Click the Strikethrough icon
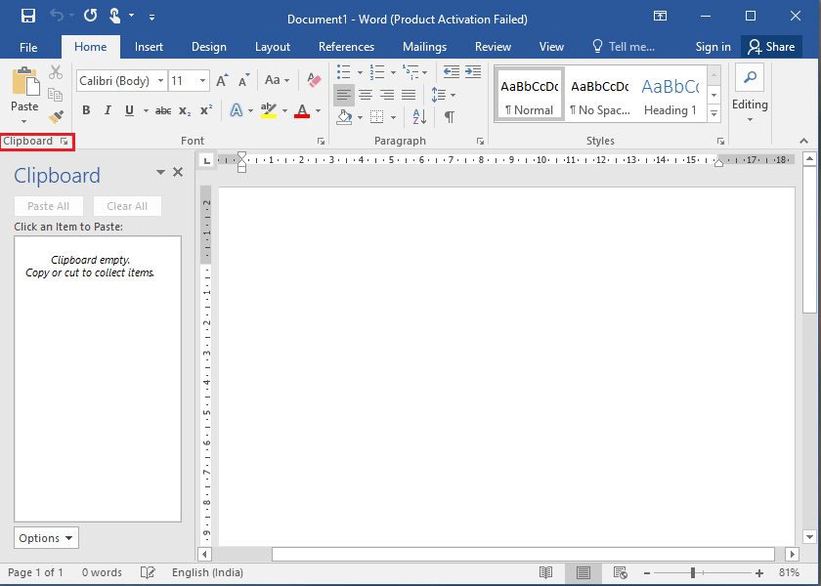Image resolution: width=821 pixels, height=586 pixels. pos(163,110)
